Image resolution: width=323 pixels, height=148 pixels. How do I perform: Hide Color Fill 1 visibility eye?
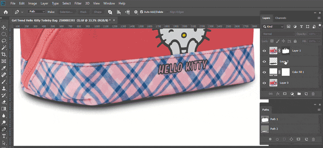click(x=264, y=72)
